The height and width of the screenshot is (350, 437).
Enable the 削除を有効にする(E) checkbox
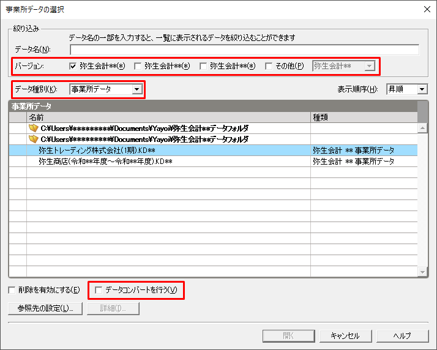click(x=12, y=290)
